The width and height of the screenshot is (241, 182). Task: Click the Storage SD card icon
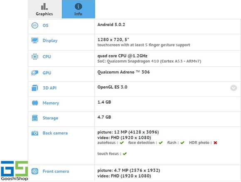[35, 118]
